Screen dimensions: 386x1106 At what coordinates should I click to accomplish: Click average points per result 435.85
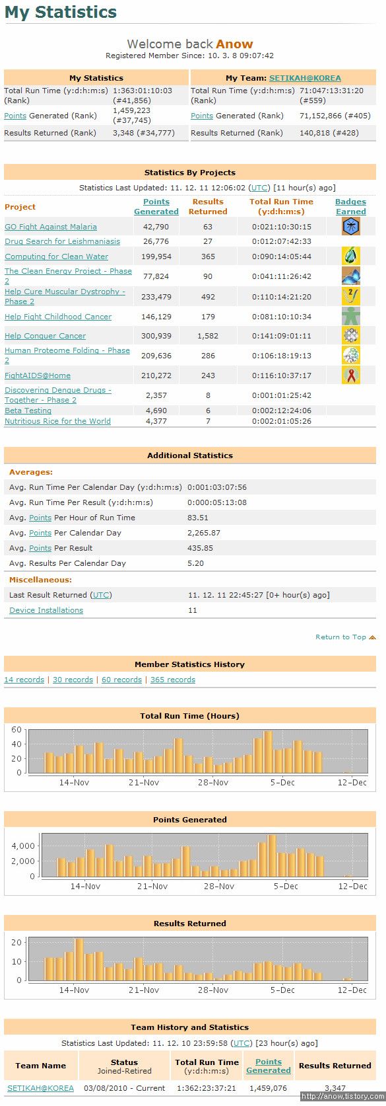(200, 548)
